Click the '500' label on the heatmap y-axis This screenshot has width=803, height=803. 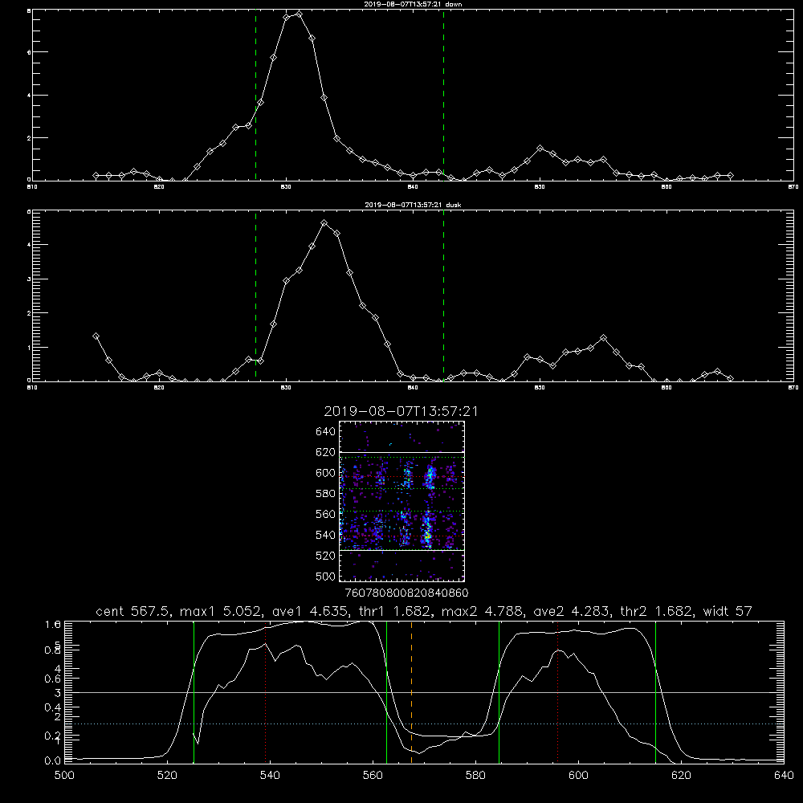pyautogui.click(x=325, y=576)
